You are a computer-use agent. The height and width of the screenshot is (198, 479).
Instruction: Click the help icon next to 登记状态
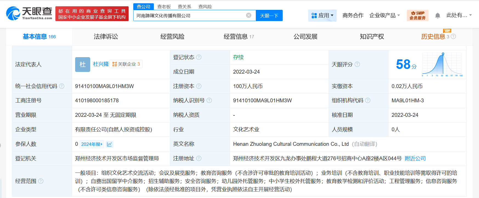pos(199,57)
